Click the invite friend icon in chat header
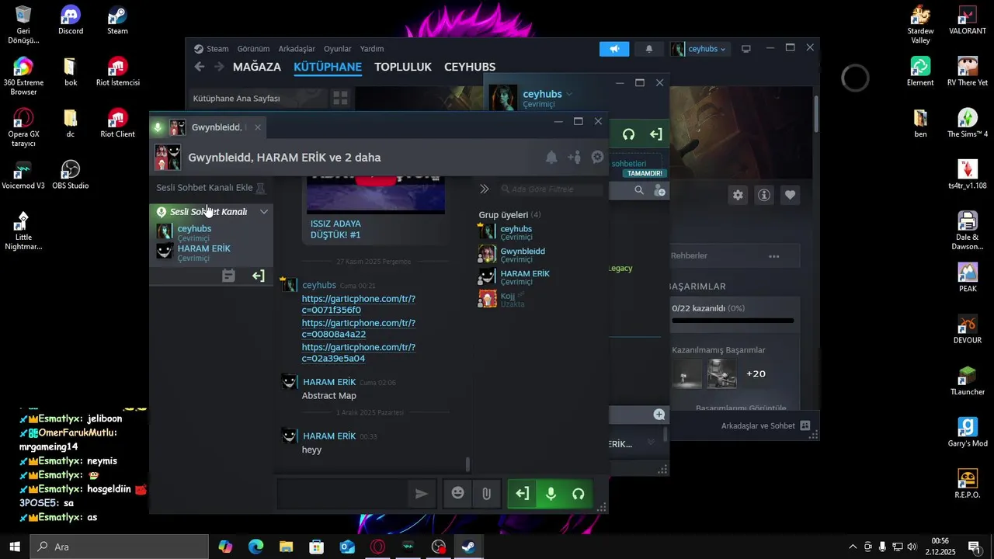Viewport: 994px width, 559px height. pyautogui.click(x=575, y=158)
